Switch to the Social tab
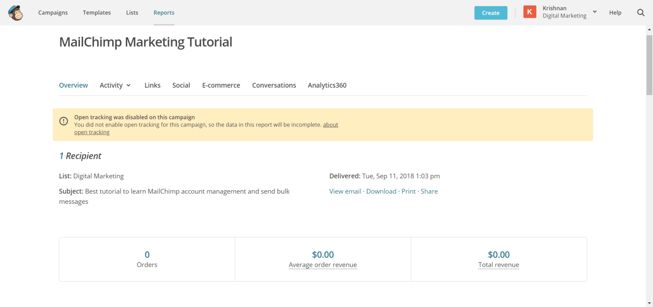This screenshot has width=653, height=307. coord(181,85)
